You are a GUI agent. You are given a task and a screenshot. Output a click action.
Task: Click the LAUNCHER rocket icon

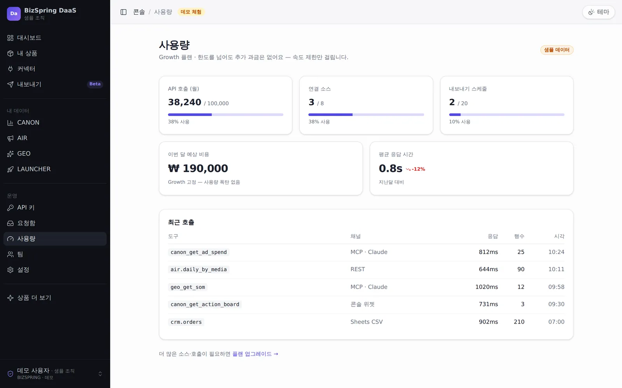point(10,169)
